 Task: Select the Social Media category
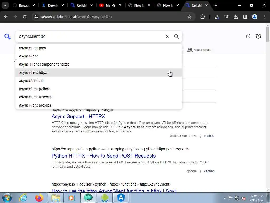[199, 50]
